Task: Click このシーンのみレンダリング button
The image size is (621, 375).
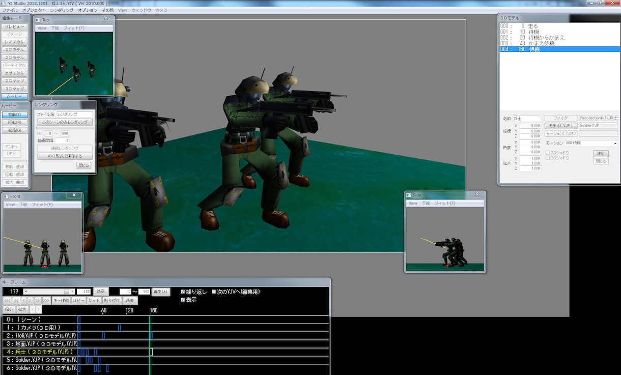Action: (65, 122)
